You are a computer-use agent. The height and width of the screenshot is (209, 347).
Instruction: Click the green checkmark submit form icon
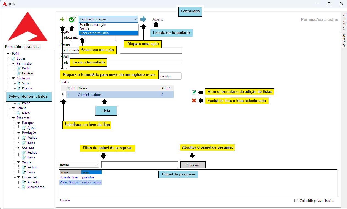coord(72,19)
